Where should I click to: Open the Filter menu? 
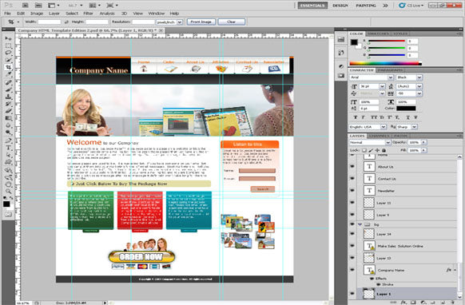pos(88,14)
